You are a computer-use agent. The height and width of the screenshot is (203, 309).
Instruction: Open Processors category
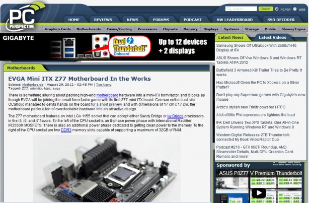(x=147, y=29)
